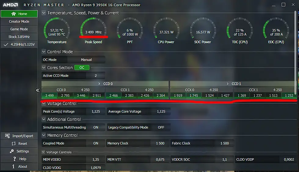Click Fabric Clock value 1 500

pos(224,143)
